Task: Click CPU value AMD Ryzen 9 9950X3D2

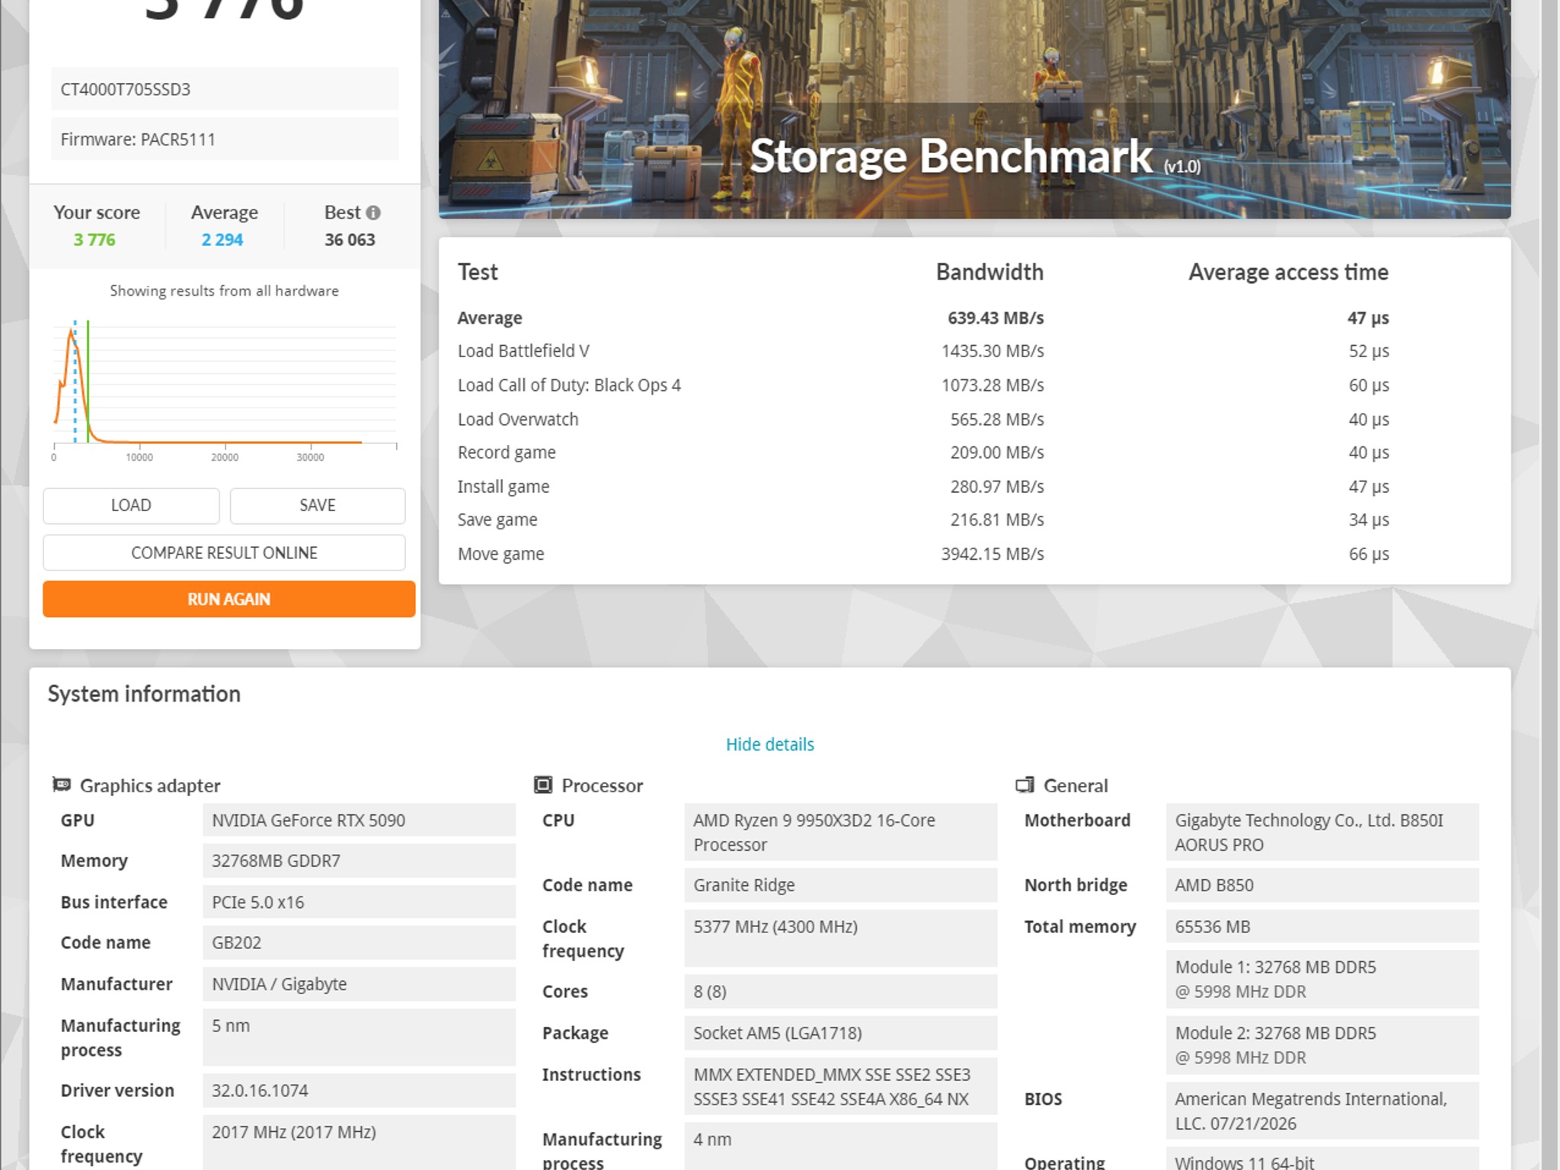Action: [841, 832]
